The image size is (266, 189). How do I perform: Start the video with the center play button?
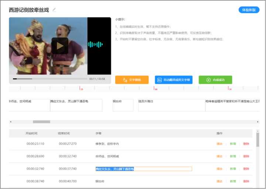(60, 46)
